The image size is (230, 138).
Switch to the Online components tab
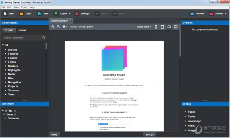(x=23, y=30)
